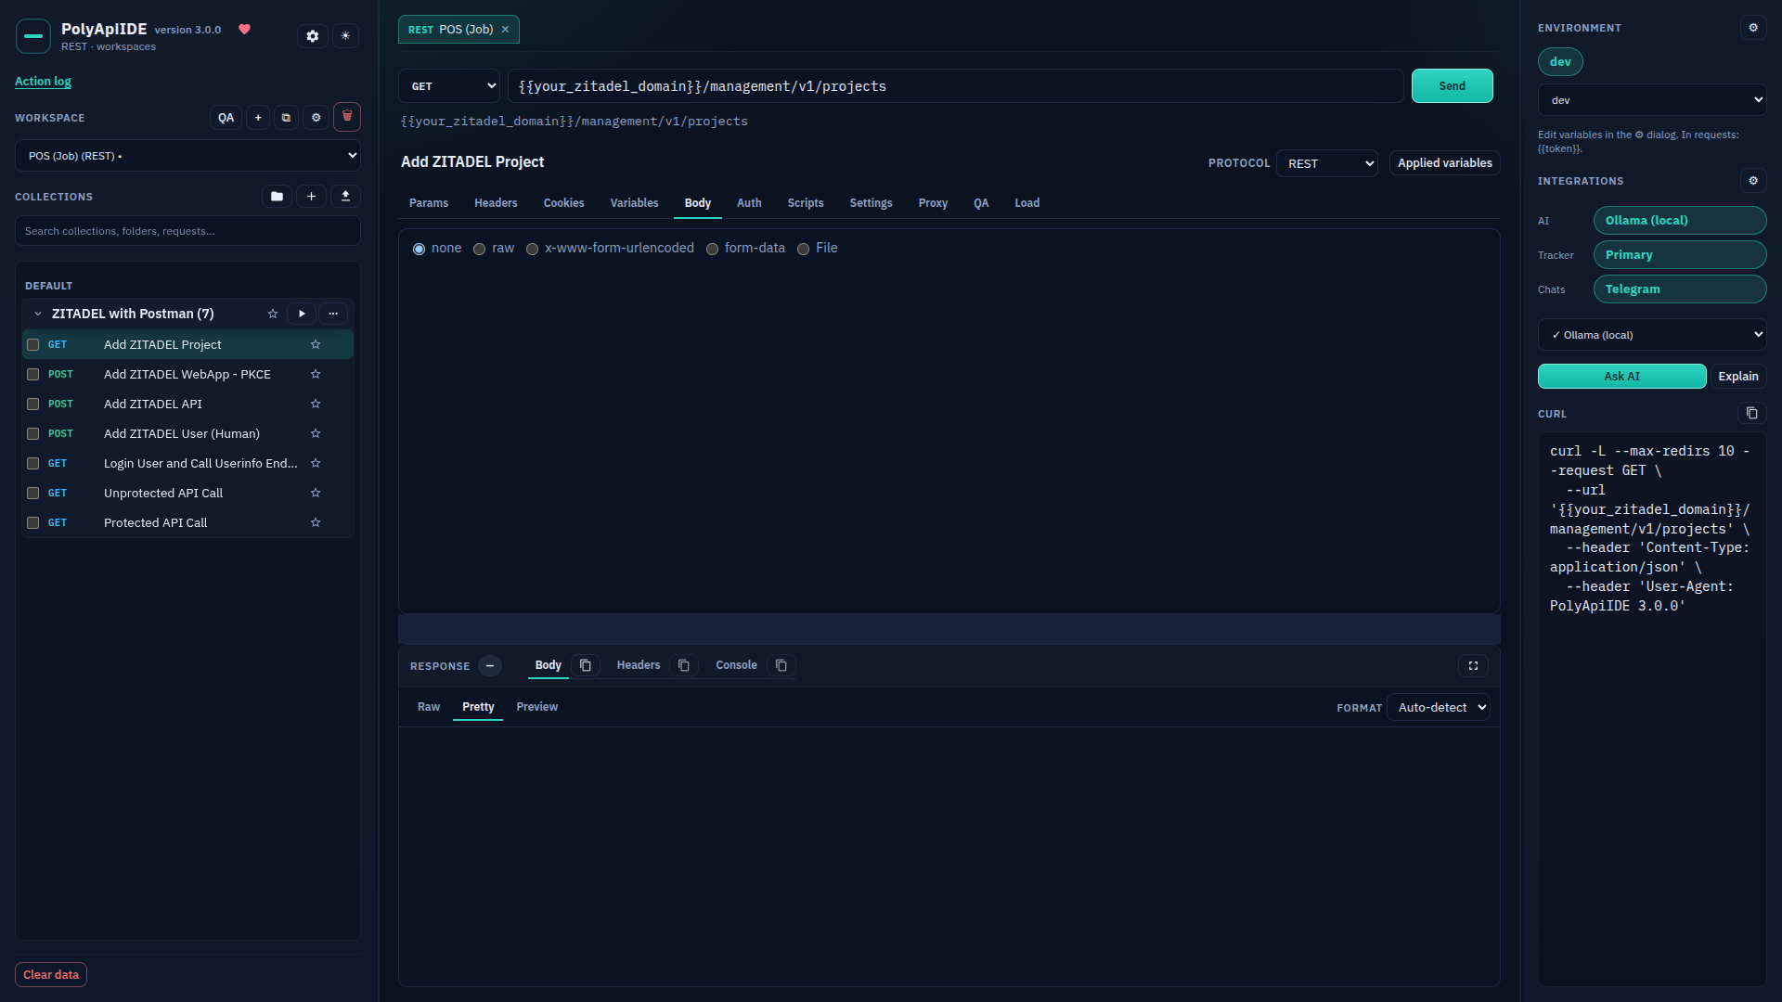Open integrations settings gear

pyautogui.click(x=1753, y=181)
